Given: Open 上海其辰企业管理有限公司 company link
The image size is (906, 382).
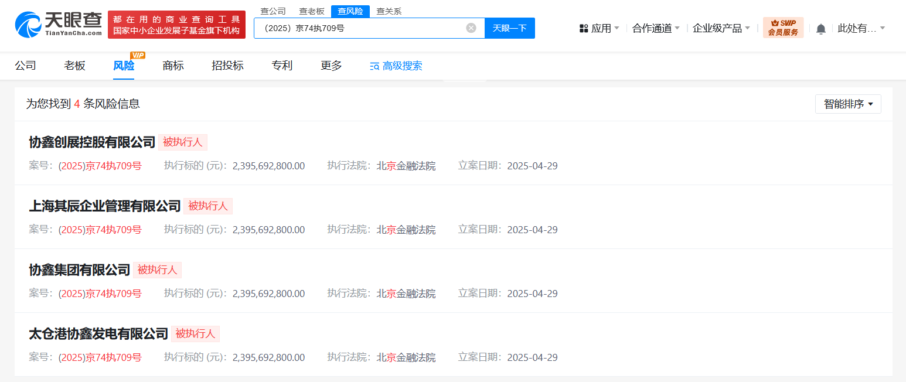Looking at the screenshot, I should coord(105,206).
